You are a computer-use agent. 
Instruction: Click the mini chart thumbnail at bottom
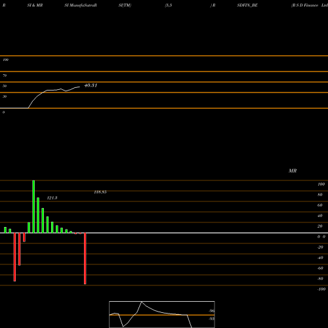click(x=162, y=314)
